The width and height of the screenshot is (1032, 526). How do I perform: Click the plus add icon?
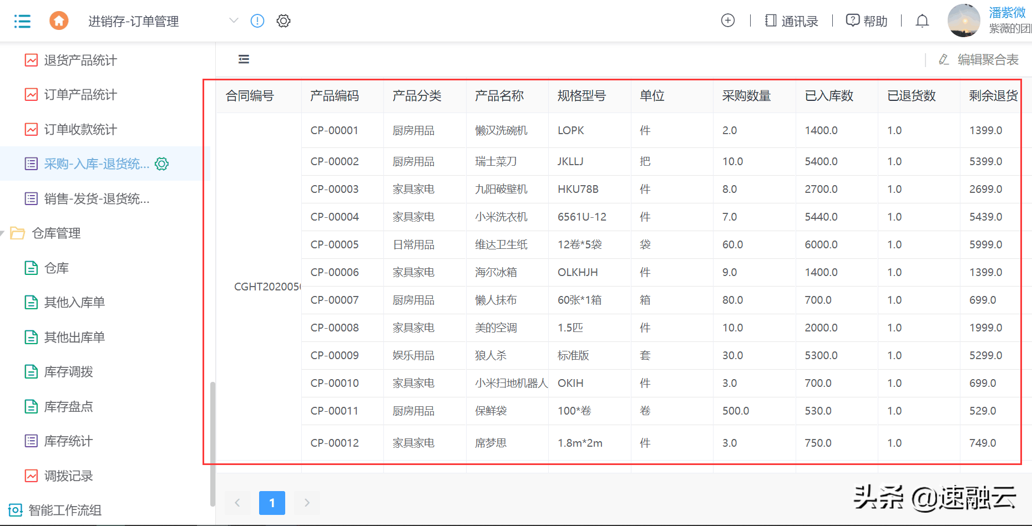pos(728,21)
